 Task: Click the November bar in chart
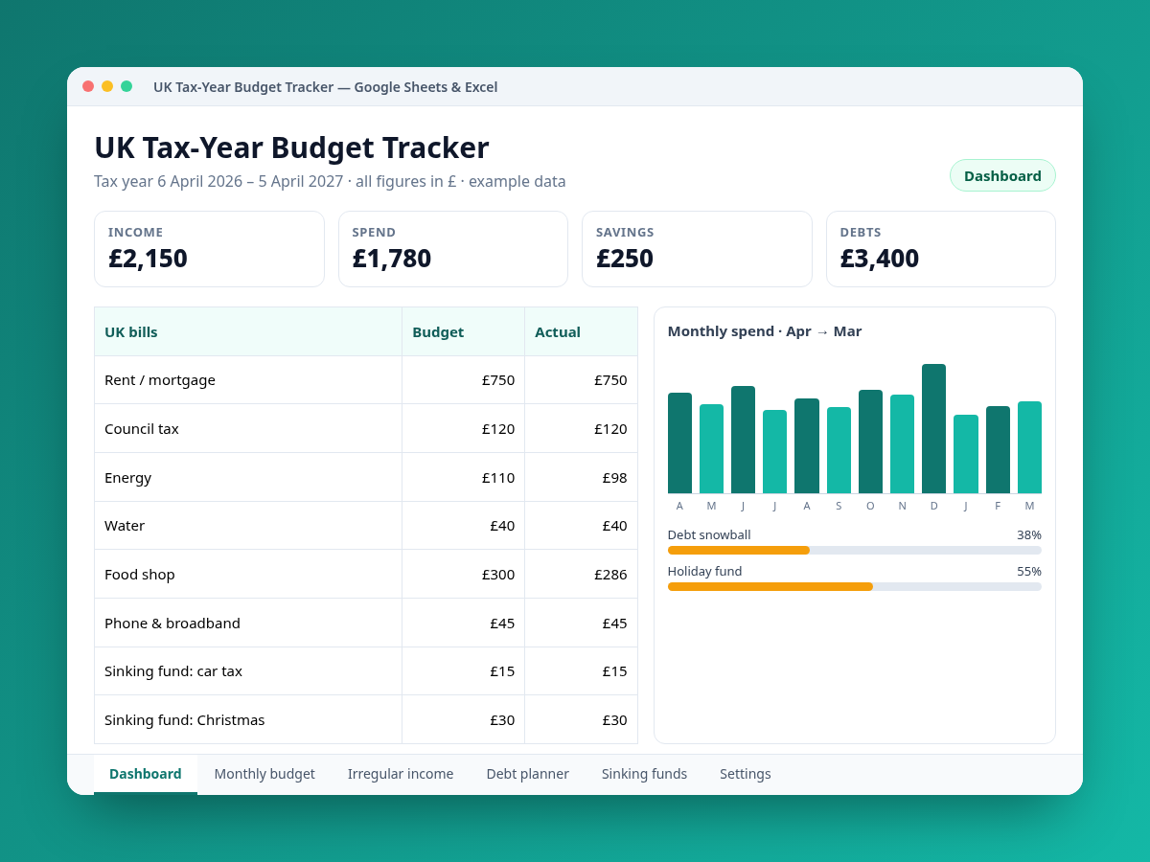coord(902,444)
